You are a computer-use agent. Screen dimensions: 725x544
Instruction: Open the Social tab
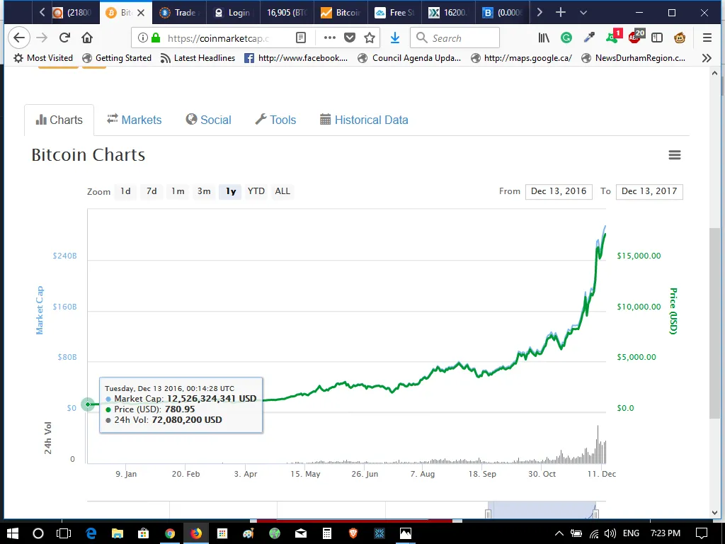click(209, 120)
